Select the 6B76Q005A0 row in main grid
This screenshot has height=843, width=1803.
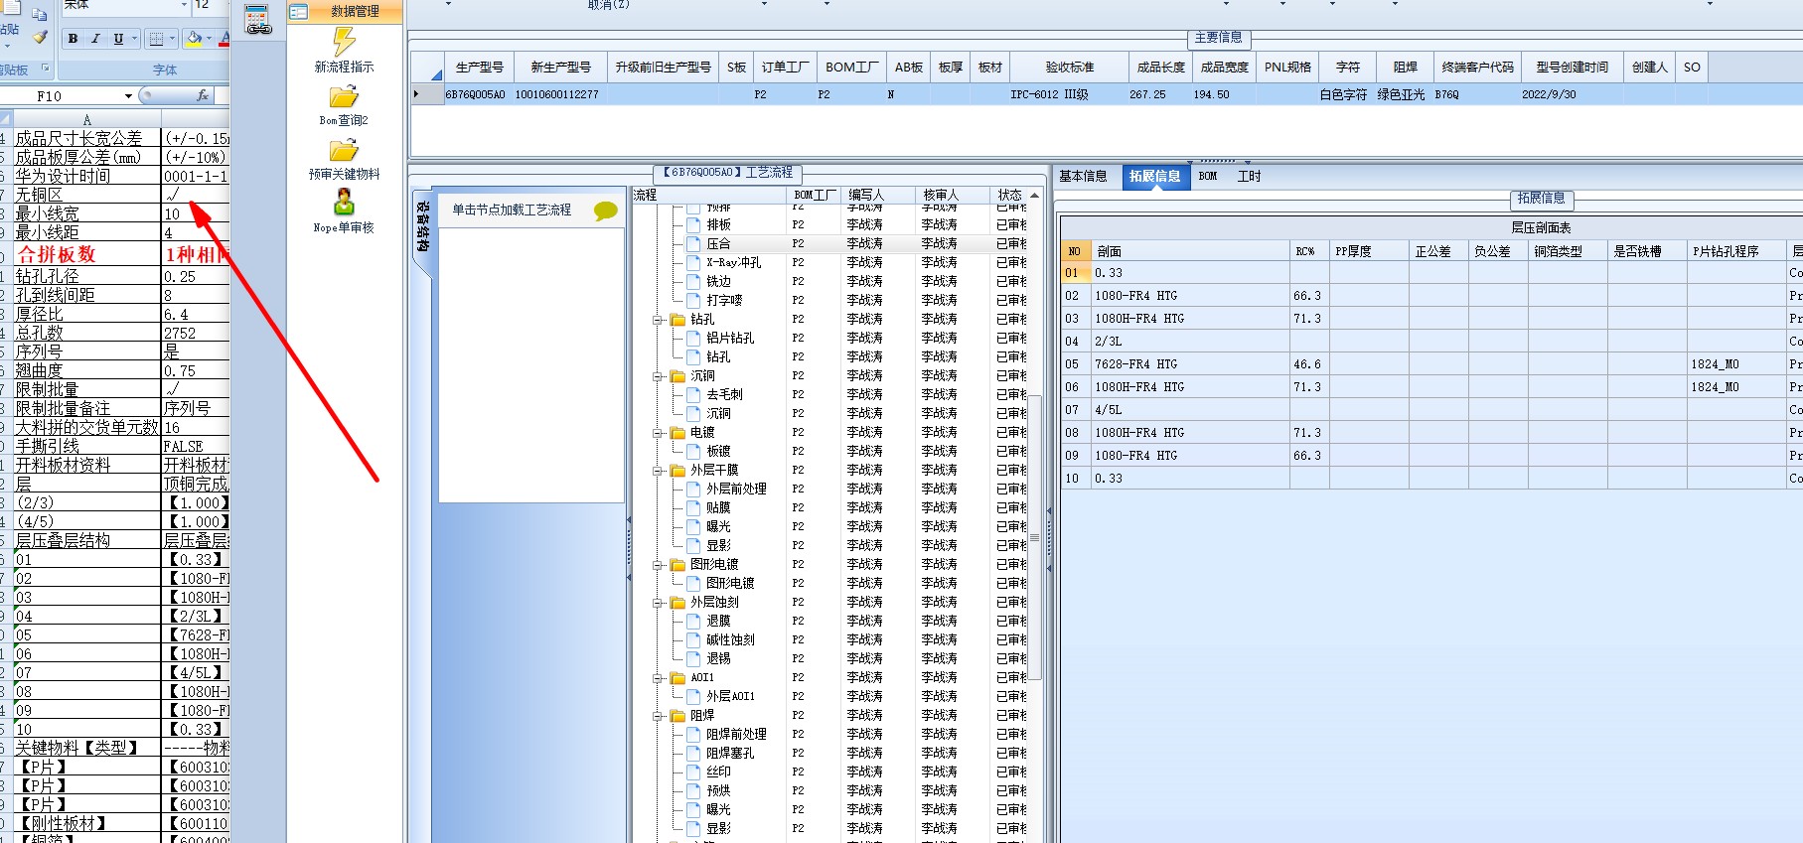[x=1107, y=94]
